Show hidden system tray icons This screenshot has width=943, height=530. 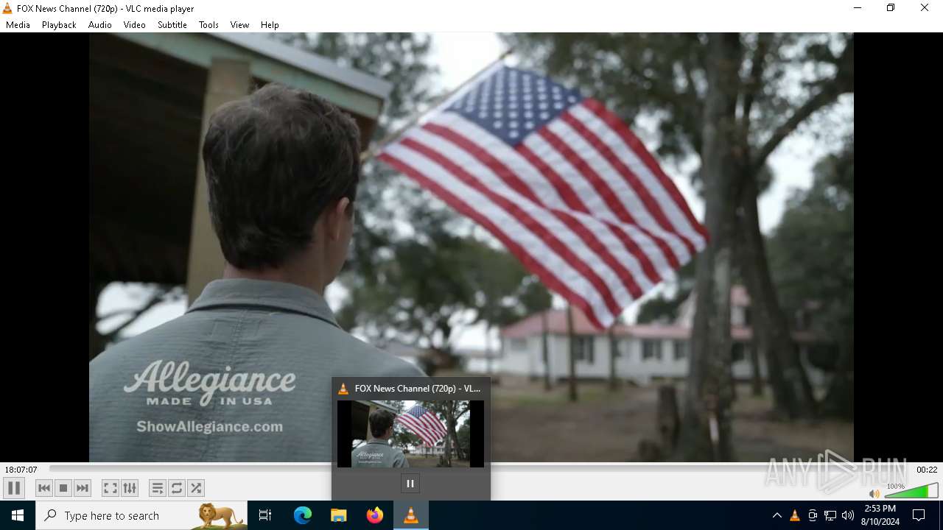(x=777, y=515)
